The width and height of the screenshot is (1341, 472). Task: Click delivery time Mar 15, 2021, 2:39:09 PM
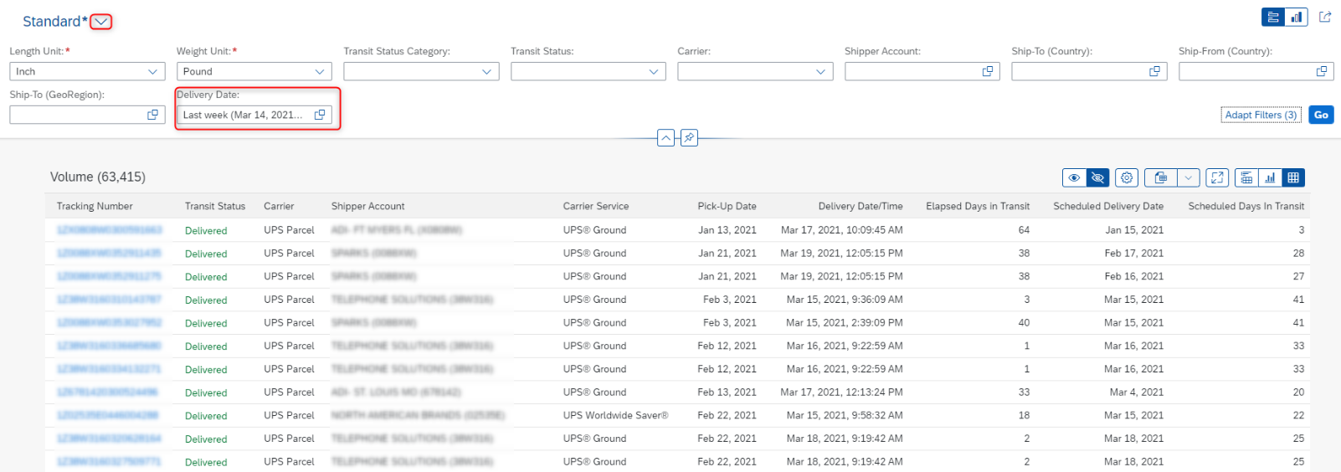[x=845, y=323]
